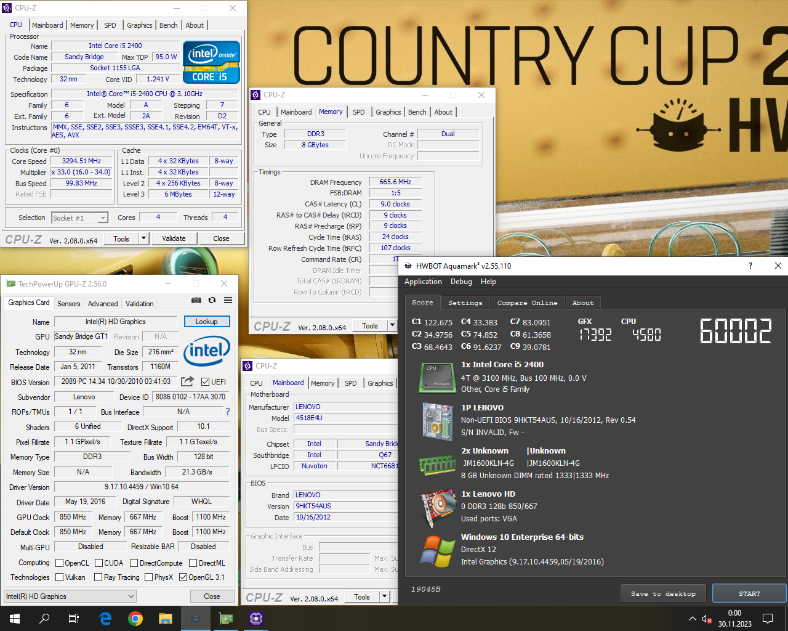Open taskbar Search
788x631 pixels.
(44, 618)
